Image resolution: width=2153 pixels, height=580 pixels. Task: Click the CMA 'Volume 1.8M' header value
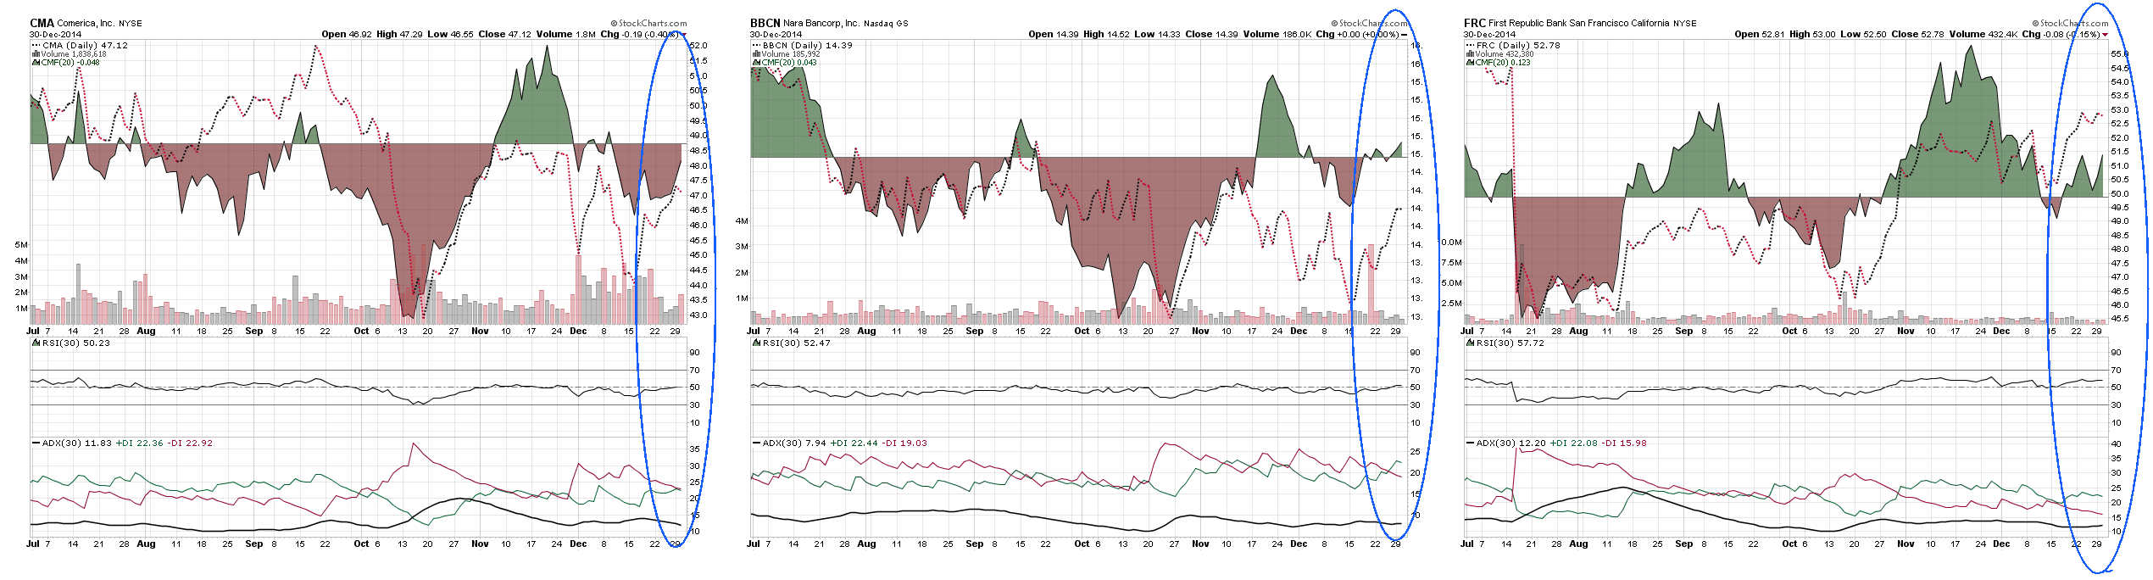(566, 34)
